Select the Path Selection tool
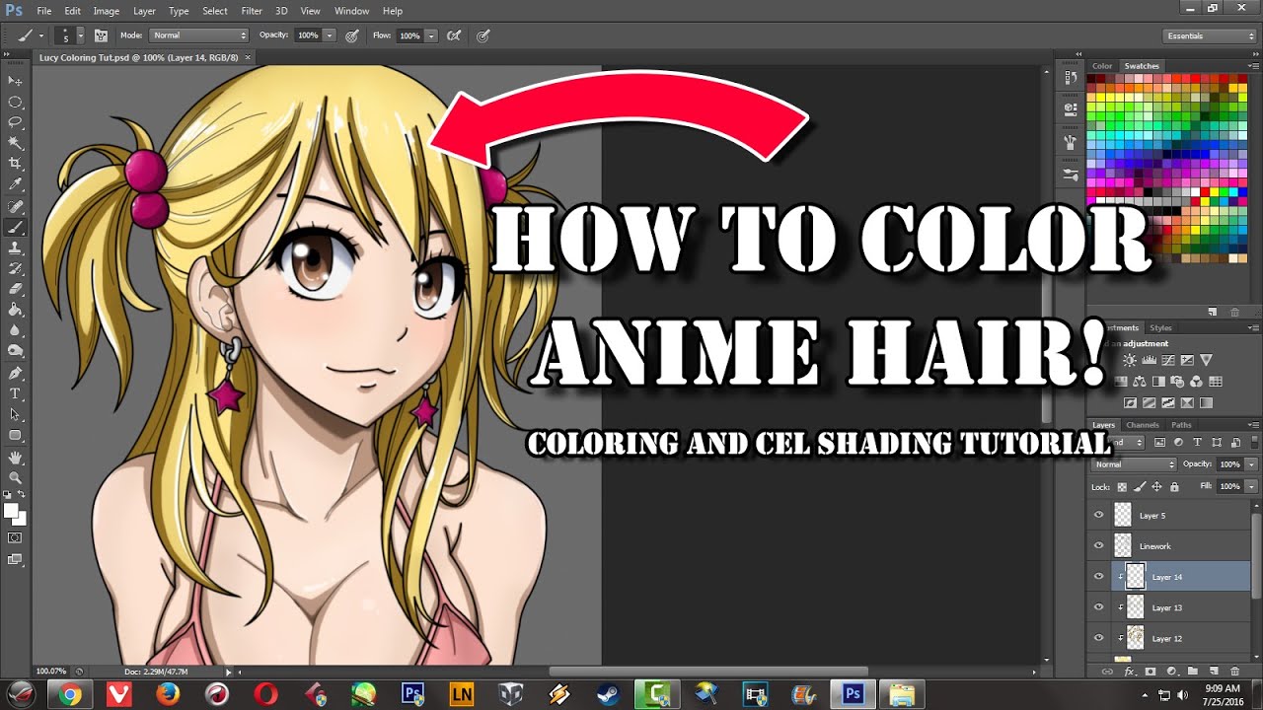1263x710 pixels. (x=15, y=414)
